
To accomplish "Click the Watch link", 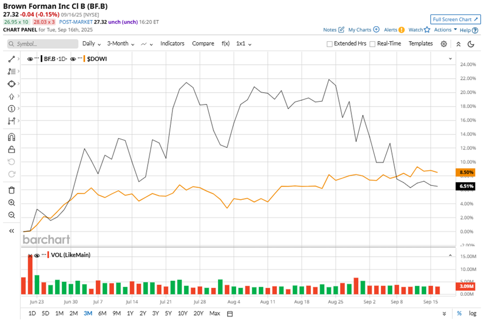I will [x=416, y=30].
